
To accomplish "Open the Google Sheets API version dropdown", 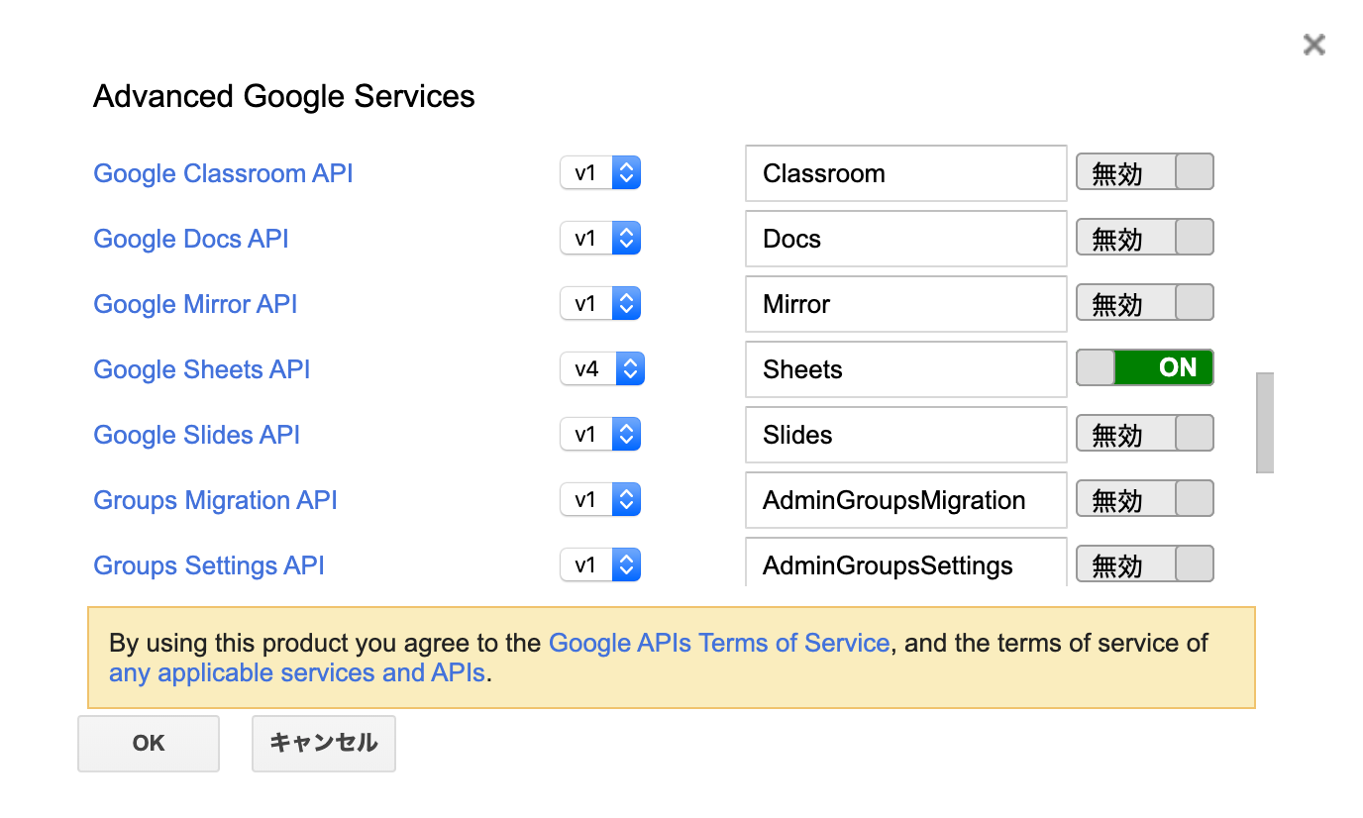I will click(602, 369).
